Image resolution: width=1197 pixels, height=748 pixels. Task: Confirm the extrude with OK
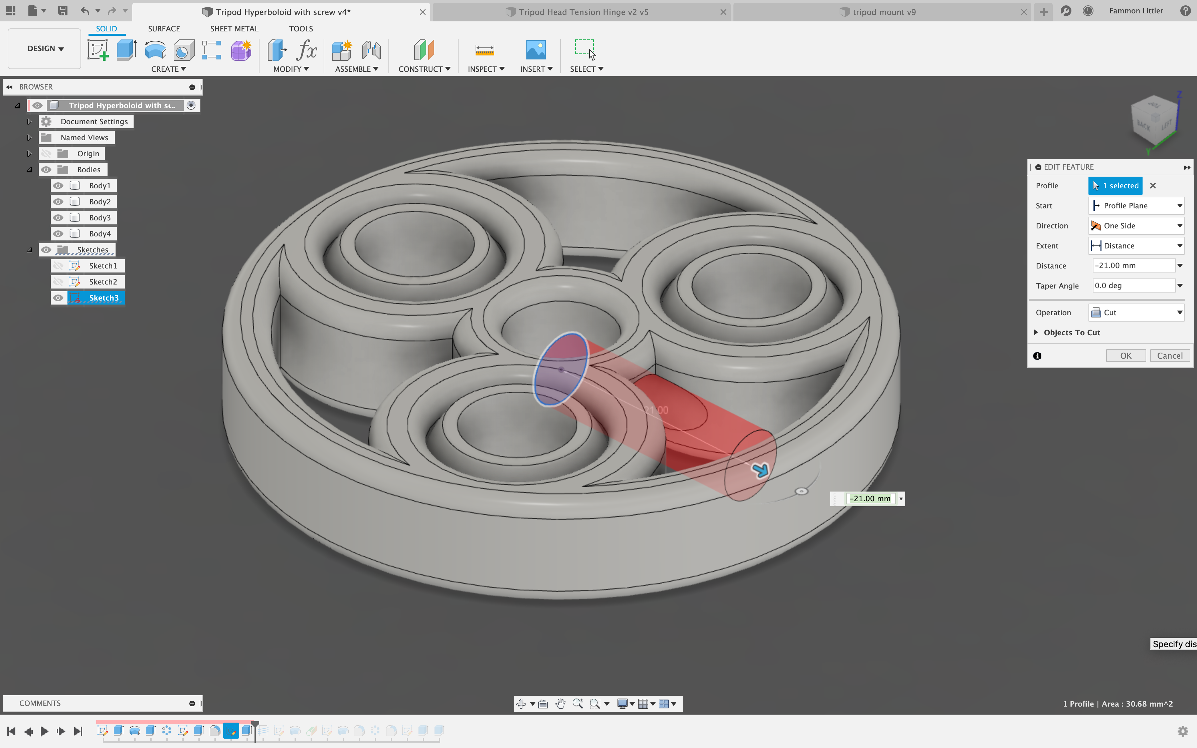(x=1126, y=355)
